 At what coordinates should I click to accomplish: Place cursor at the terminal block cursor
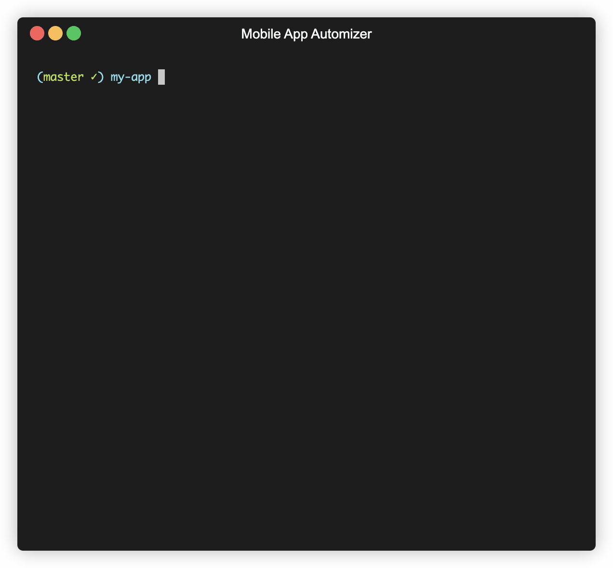coord(161,77)
